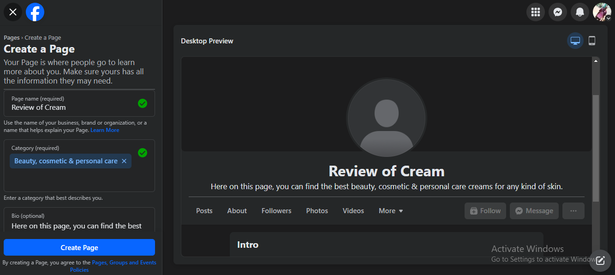Click the Pages breadcrumb link
Viewport: 615px width, 275px height.
(x=12, y=38)
